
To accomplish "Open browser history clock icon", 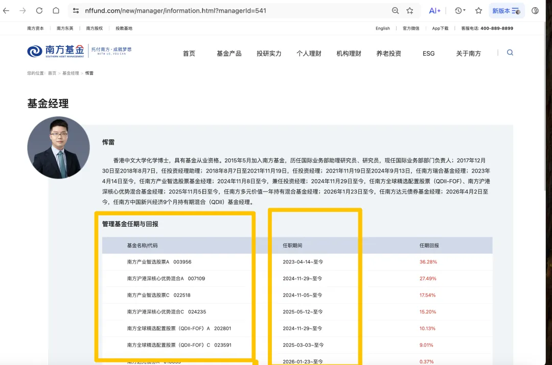I will tap(460, 11).
